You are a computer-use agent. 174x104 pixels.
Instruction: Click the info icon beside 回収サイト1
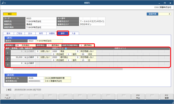(x=66, y=48)
